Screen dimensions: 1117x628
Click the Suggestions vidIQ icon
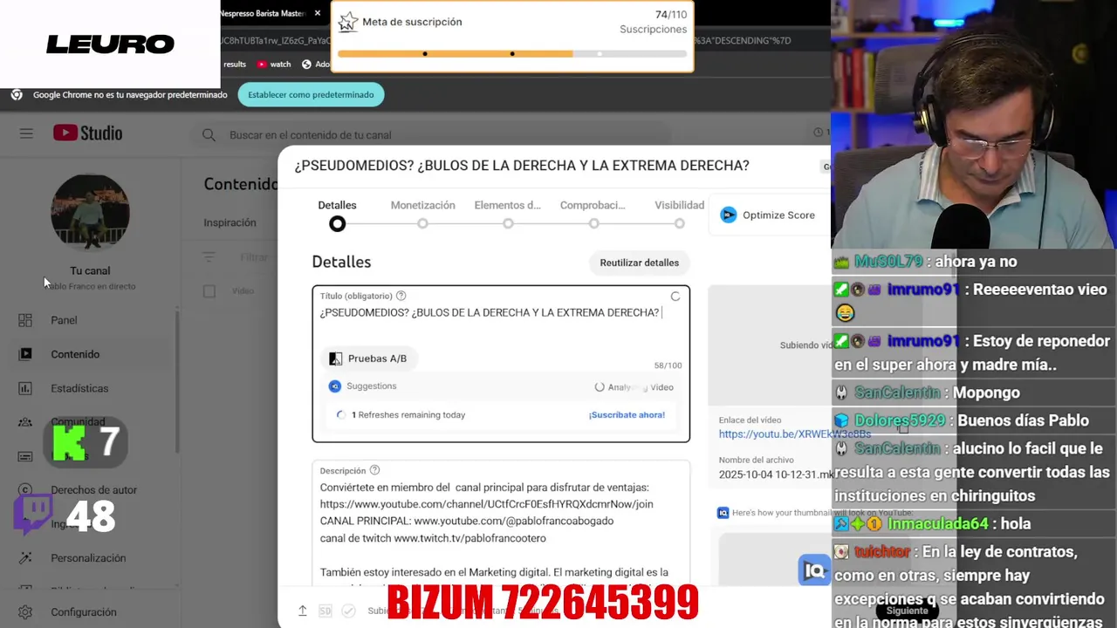334,386
